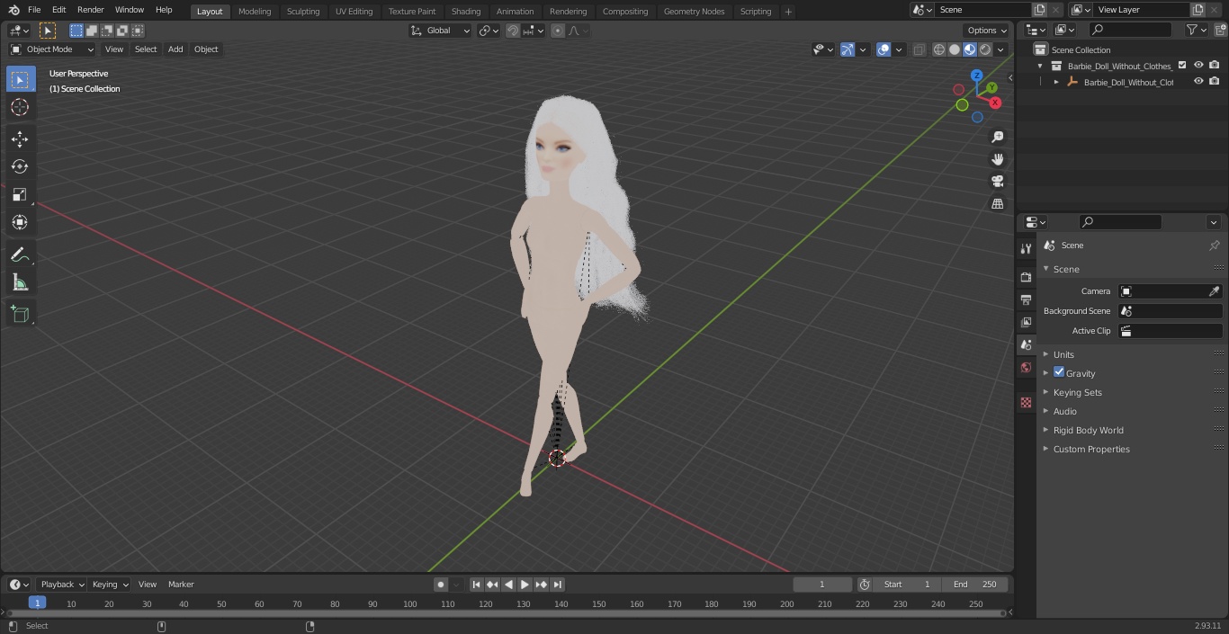Open the viewport Options dropdown

click(987, 31)
